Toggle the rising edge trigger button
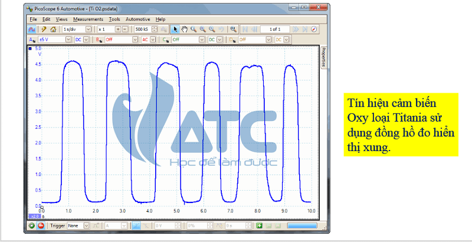472x242 pixels. [x=136, y=225]
